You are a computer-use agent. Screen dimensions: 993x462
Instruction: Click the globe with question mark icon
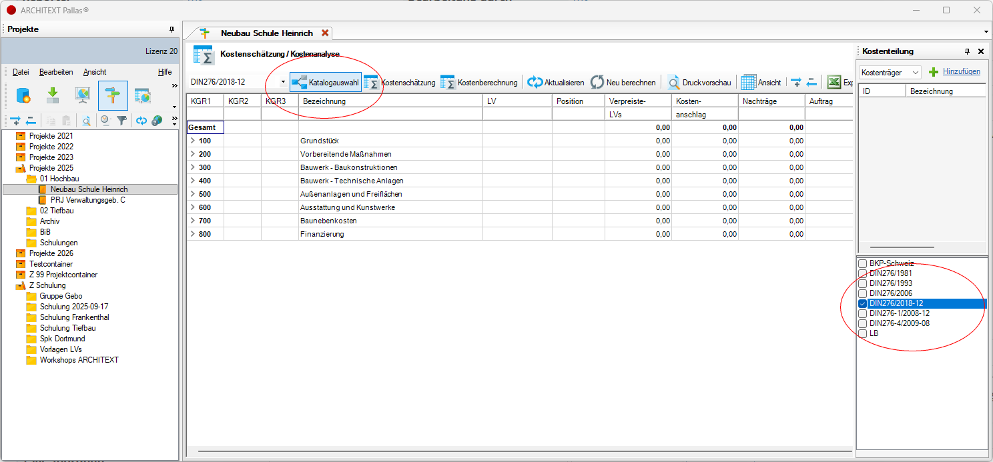(157, 121)
